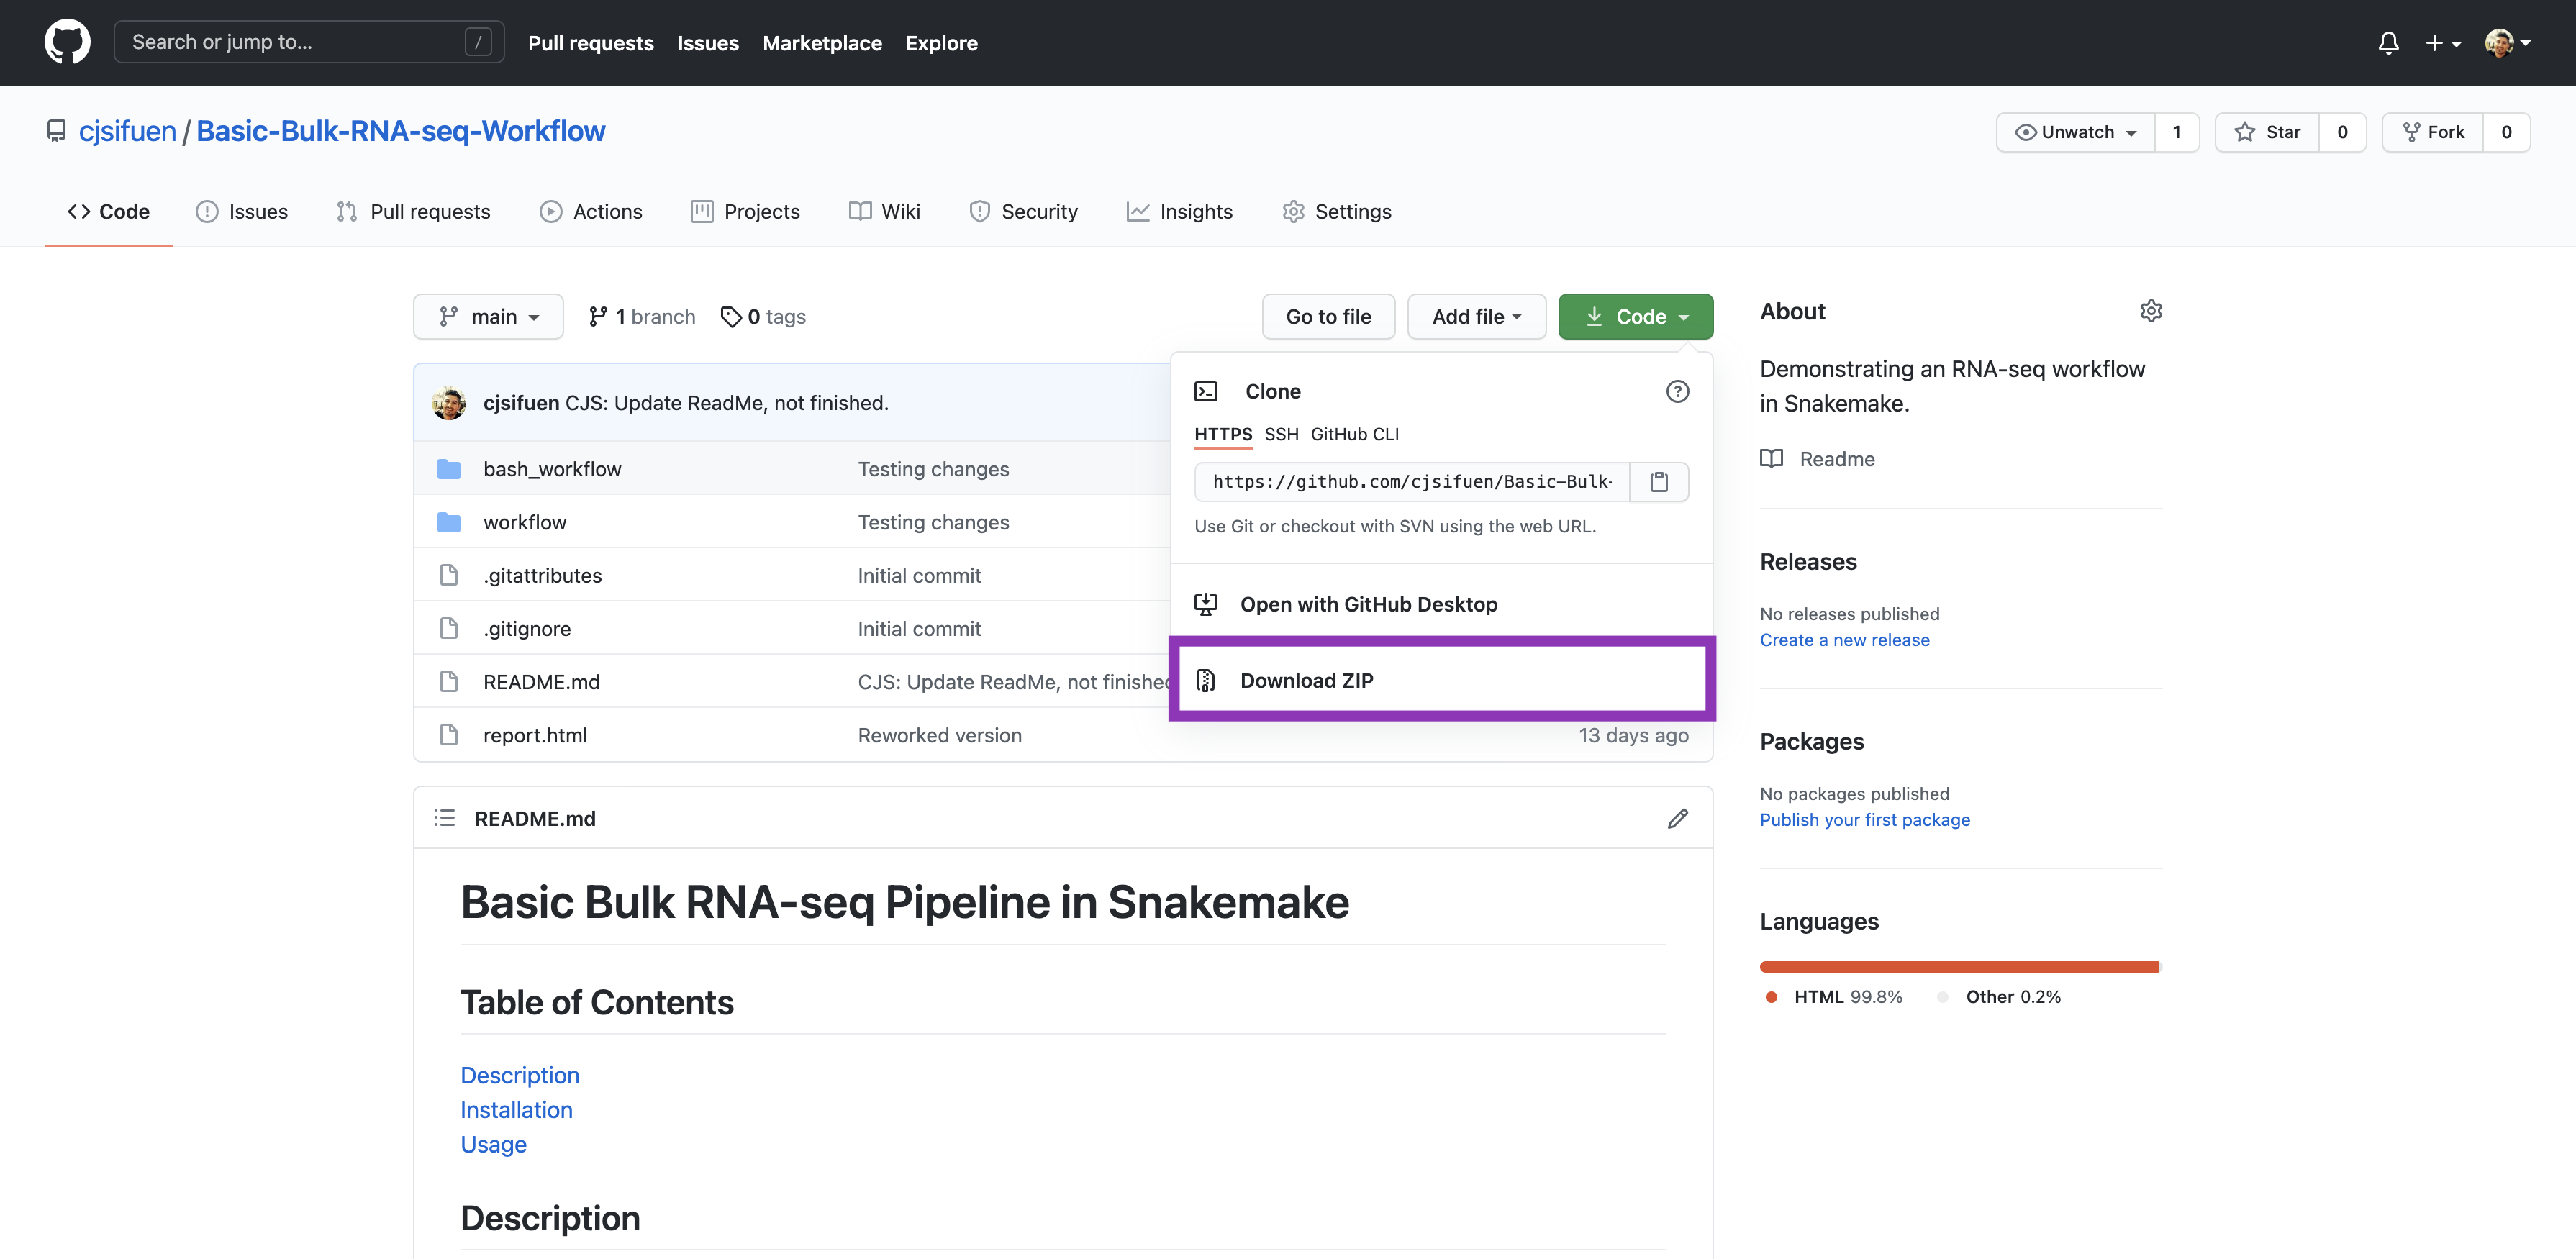Click Pull requests in the top navbar
Viewport: 2576px width, 1259px height.
(x=591, y=43)
